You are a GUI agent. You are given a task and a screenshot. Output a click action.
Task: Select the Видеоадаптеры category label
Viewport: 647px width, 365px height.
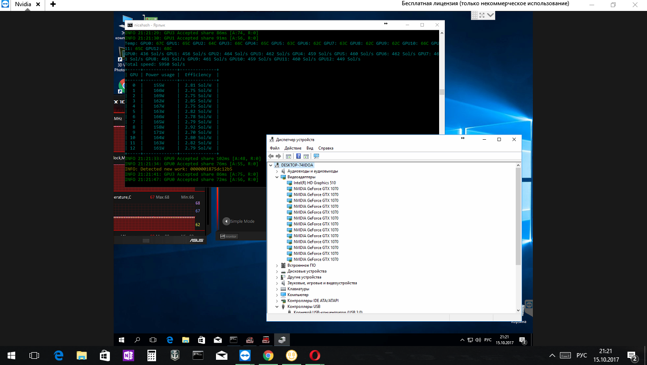pyautogui.click(x=301, y=177)
